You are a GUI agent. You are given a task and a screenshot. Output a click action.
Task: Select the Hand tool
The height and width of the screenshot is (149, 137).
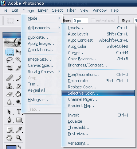(x=9, y=138)
